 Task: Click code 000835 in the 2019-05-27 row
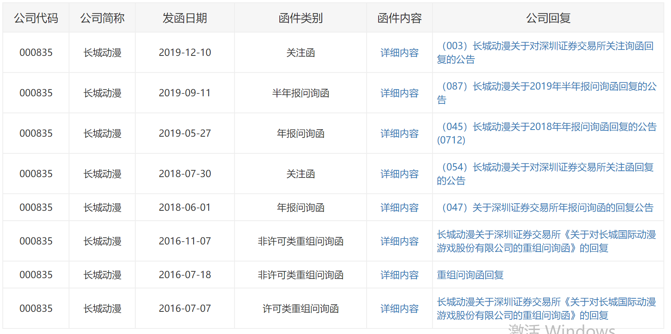36,134
